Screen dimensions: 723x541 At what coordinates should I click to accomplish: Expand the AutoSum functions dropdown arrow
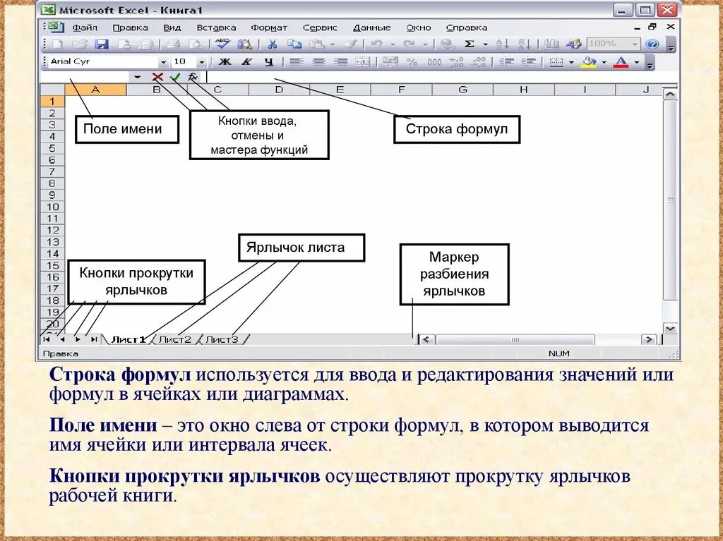tap(485, 44)
